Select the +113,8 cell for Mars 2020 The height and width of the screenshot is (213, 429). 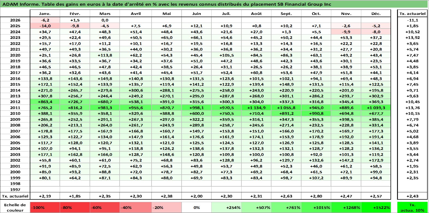105,55
